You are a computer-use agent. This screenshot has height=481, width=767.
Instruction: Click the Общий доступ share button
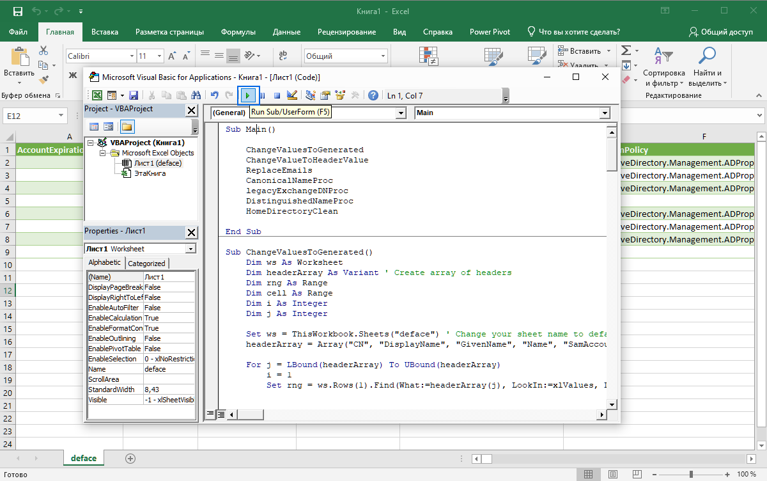tap(721, 32)
